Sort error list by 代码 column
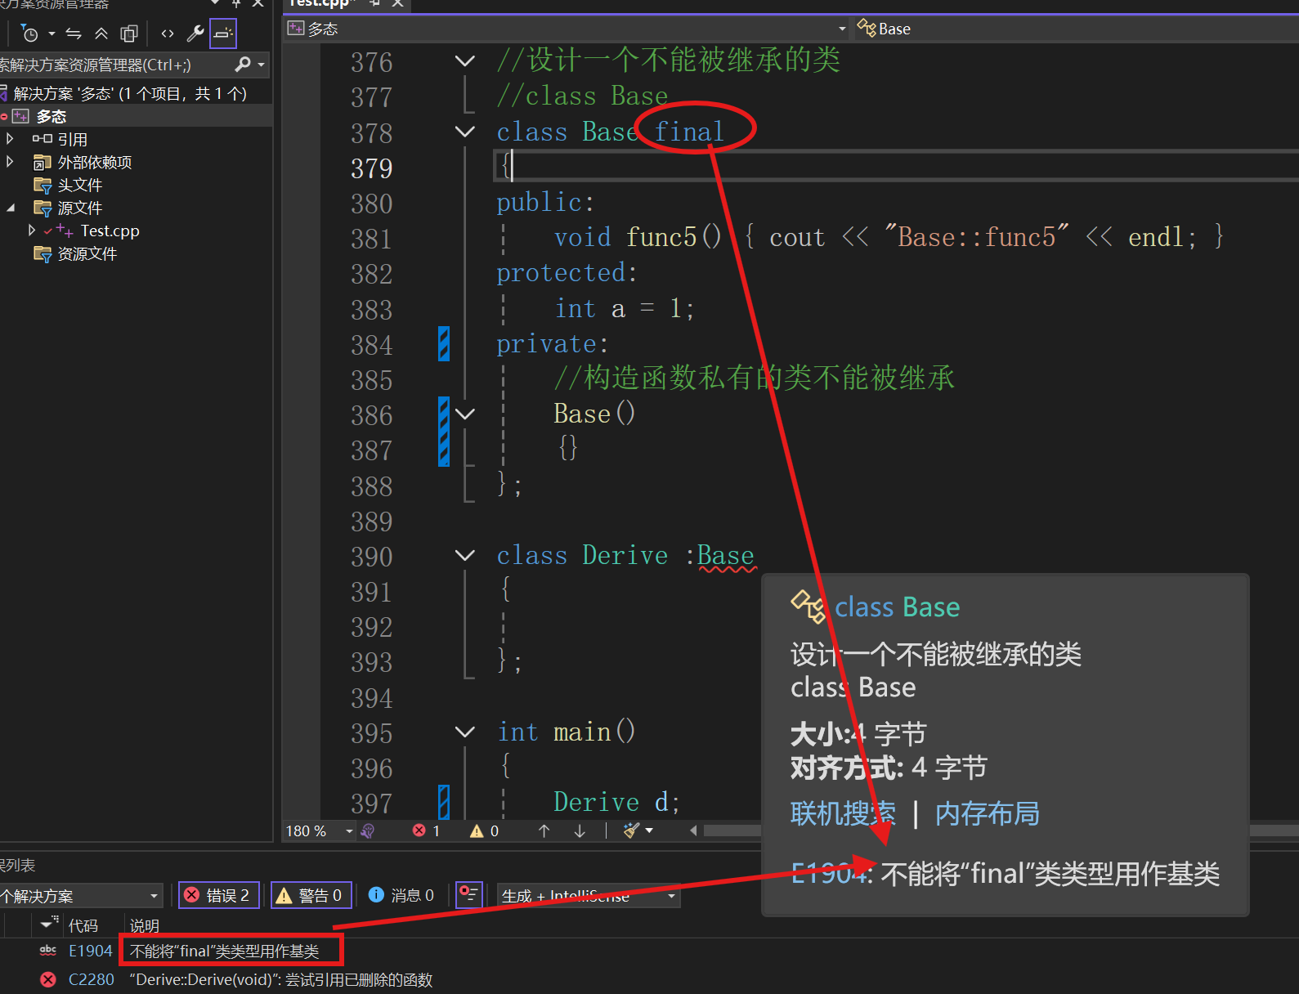Image resolution: width=1299 pixels, height=994 pixels. click(x=83, y=925)
